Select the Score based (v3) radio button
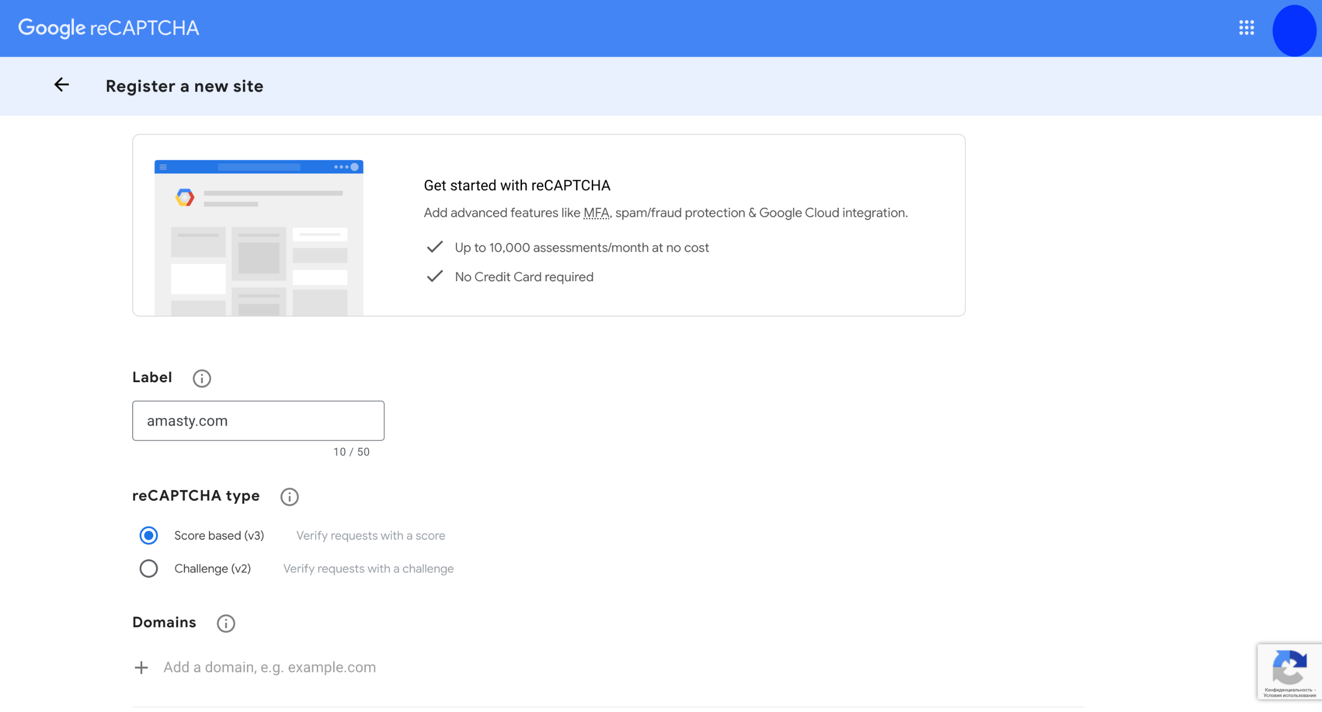 [x=149, y=535]
